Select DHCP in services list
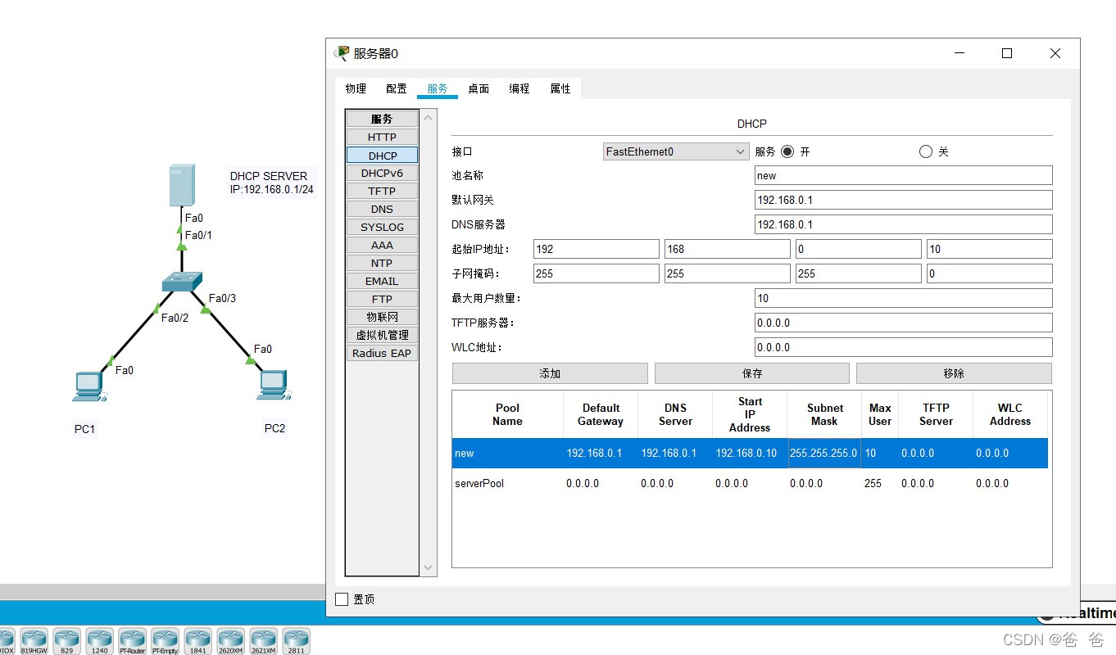The width and height of the screenshot is (1116, 655). coord(382,155)
